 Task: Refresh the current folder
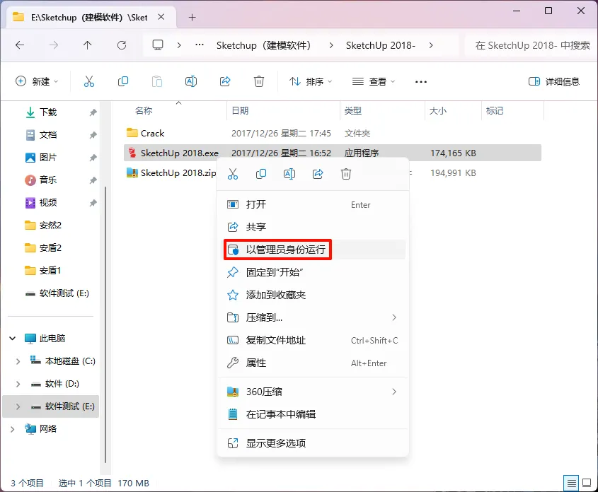click(x=122, y=45)
